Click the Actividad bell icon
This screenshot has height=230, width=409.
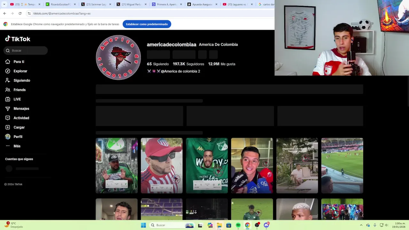coord(8,118)
